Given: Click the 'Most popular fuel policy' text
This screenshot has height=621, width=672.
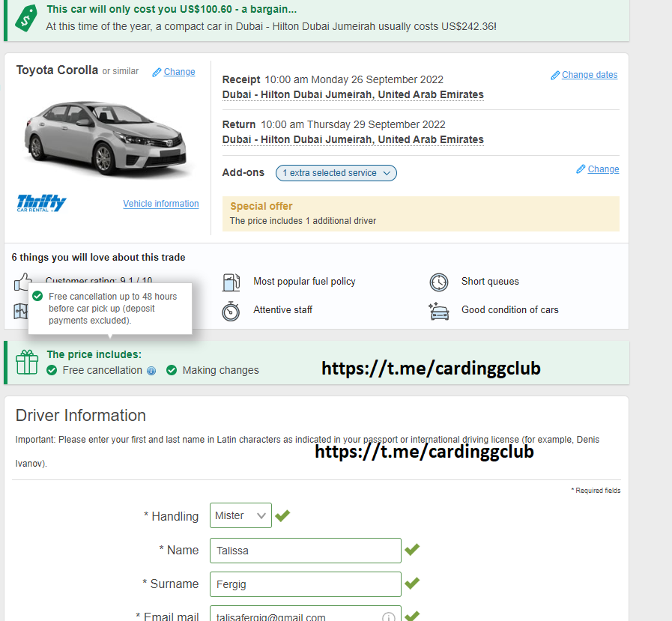Looking at the screenshot, I should [x=304, y=282].
